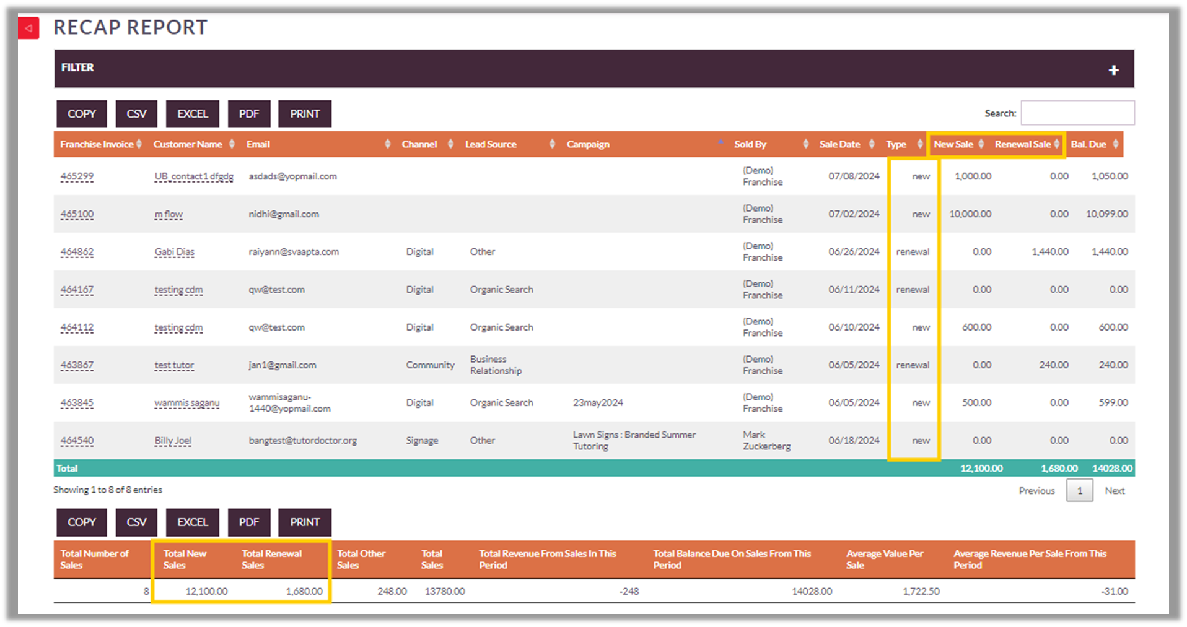This screenshot has width=1187, height=627.
Task: Sort by Sale Date column arrows
Action: pyautogui.click(x=872, y=144)
